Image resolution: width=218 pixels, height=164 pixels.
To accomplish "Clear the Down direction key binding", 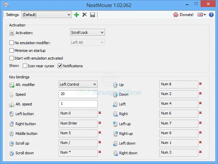I will click(200, 93).
